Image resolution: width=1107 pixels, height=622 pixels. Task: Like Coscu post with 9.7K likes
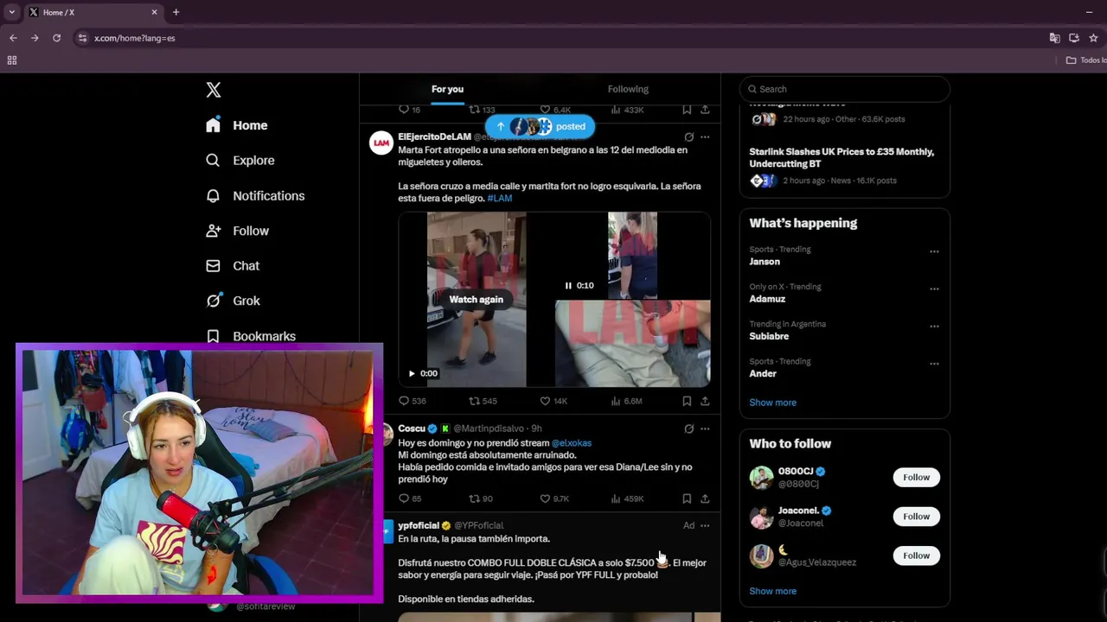[553, 498]
